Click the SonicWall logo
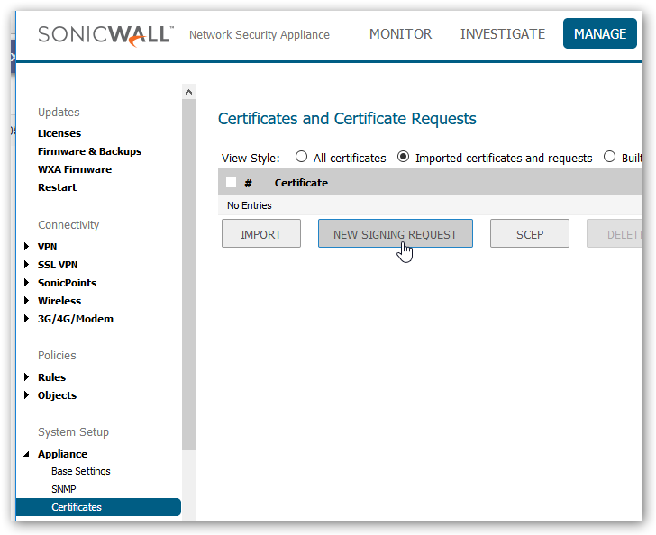 (105, 35)
